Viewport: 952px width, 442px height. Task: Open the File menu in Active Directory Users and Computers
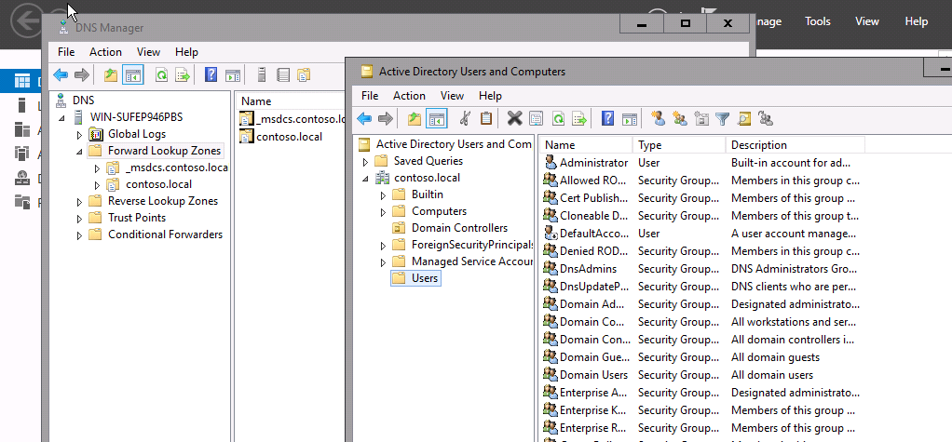[370, 96]
